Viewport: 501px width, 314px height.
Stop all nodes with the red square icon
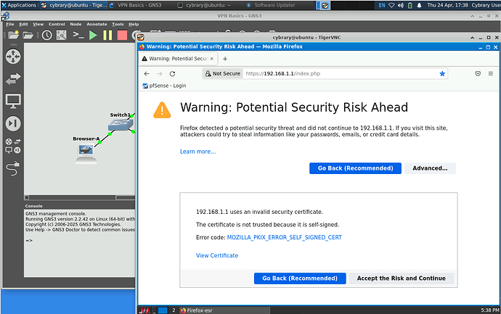121,35
